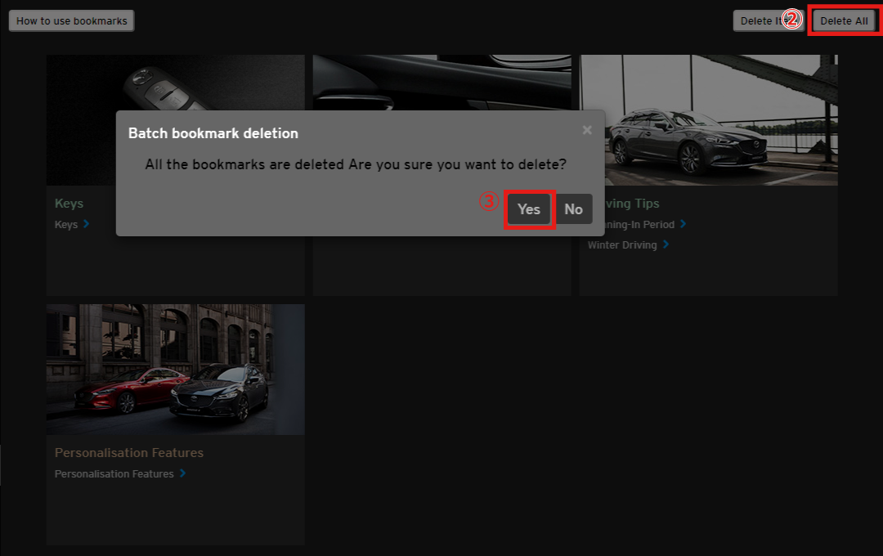Viewport: 883px width, 556px height.
Task: Click the chevron after Personalisation Features link
Action: (182, 473)
